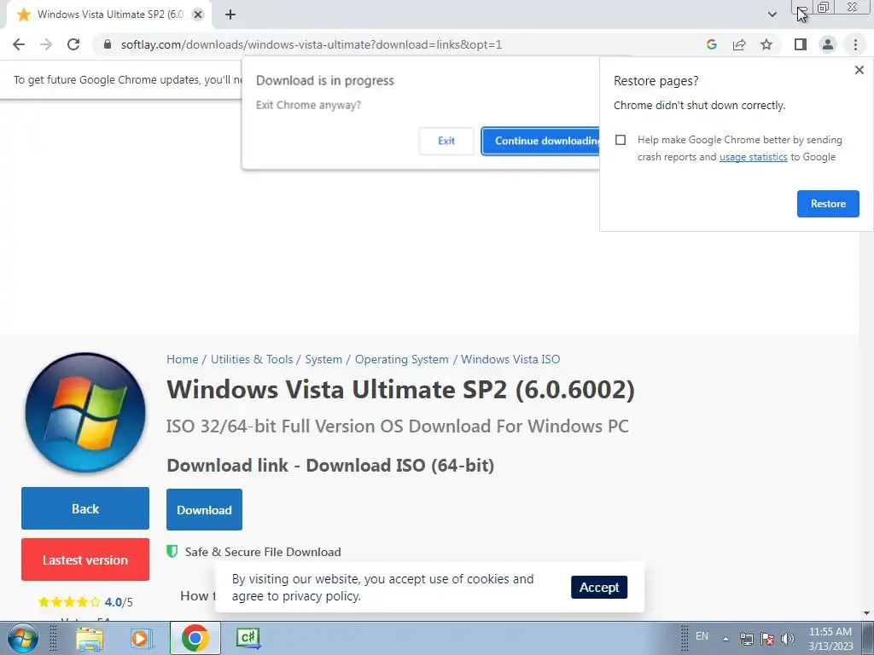
Task: Open media player taskbar icon
Action: (141, 638)
